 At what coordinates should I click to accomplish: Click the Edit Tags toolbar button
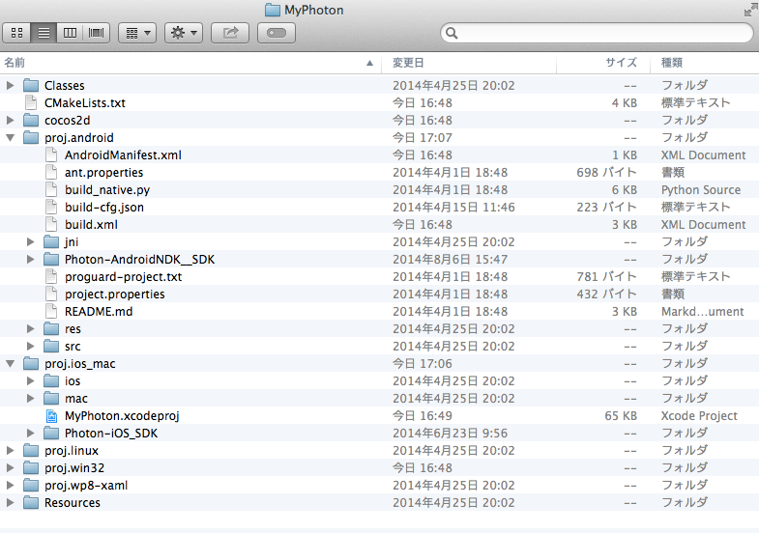point(277,33)
